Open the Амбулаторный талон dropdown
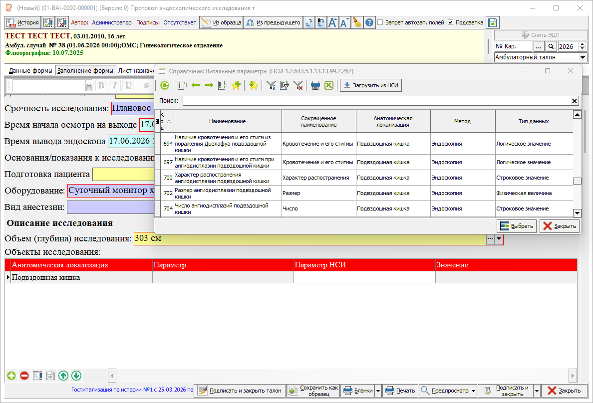The image size is (593, 403). pyautogui.click(x=583, y=57)
